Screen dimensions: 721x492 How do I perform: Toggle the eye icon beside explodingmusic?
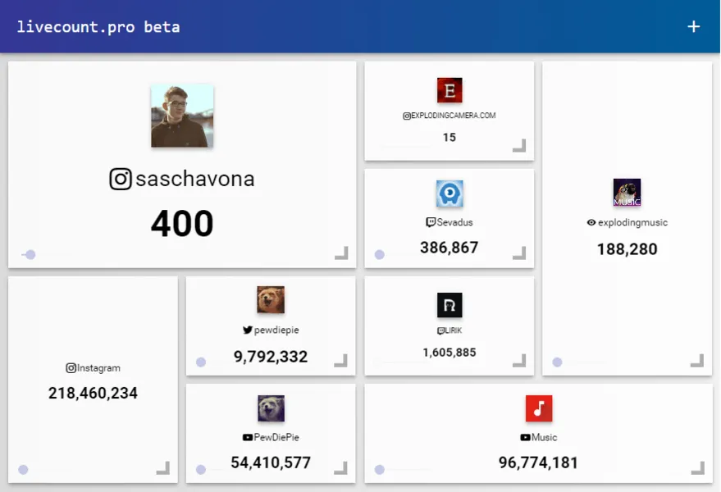(x=590, y=222)
